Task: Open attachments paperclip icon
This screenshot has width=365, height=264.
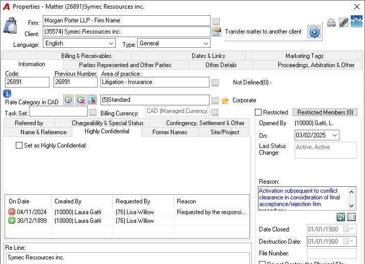Action: coord(344,22)
